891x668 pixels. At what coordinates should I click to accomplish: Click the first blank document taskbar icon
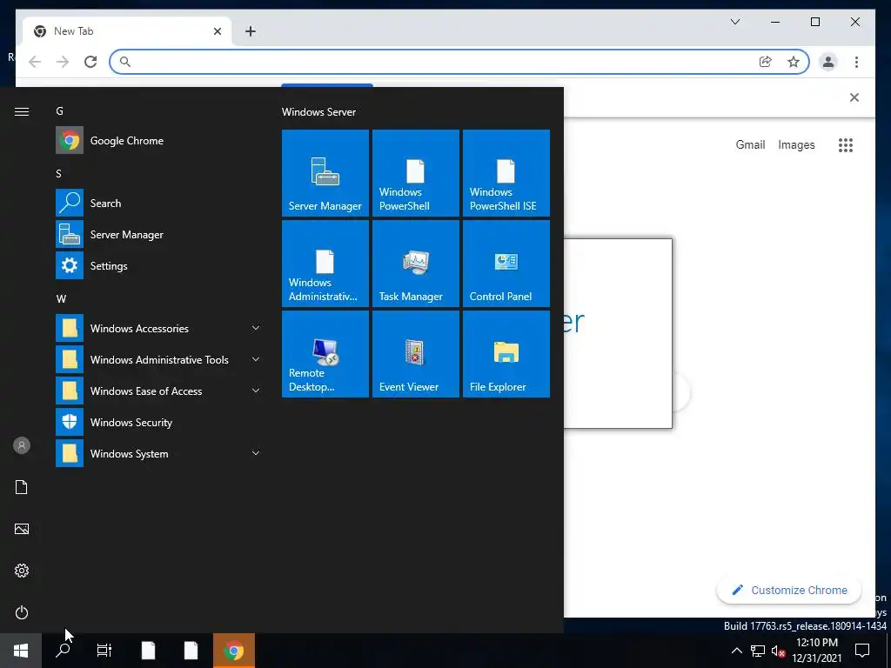point(148,651)
